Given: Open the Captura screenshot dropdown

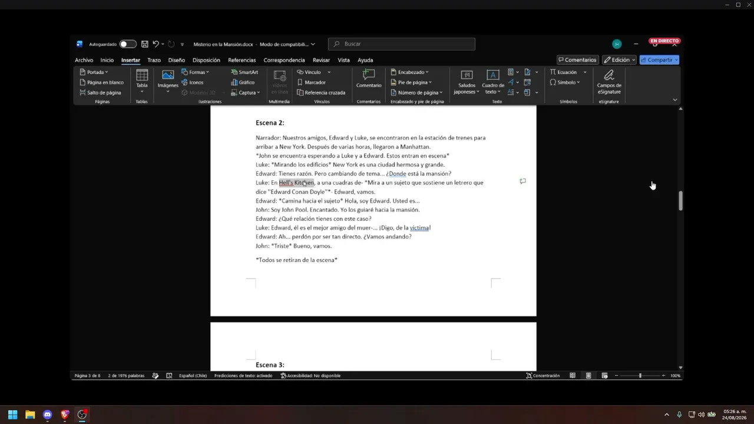Looking at the screenshot, I should [246, 92].
